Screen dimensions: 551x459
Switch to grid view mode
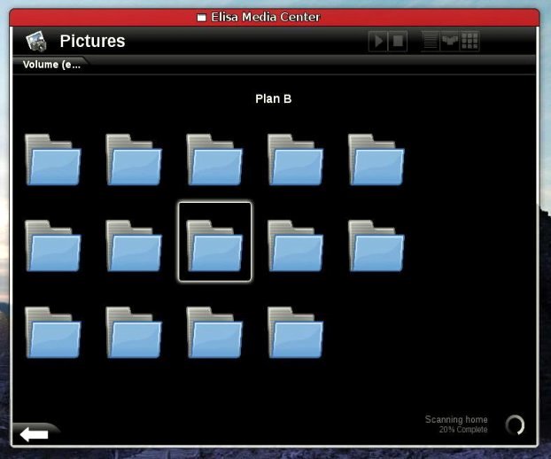click(470, 41)
